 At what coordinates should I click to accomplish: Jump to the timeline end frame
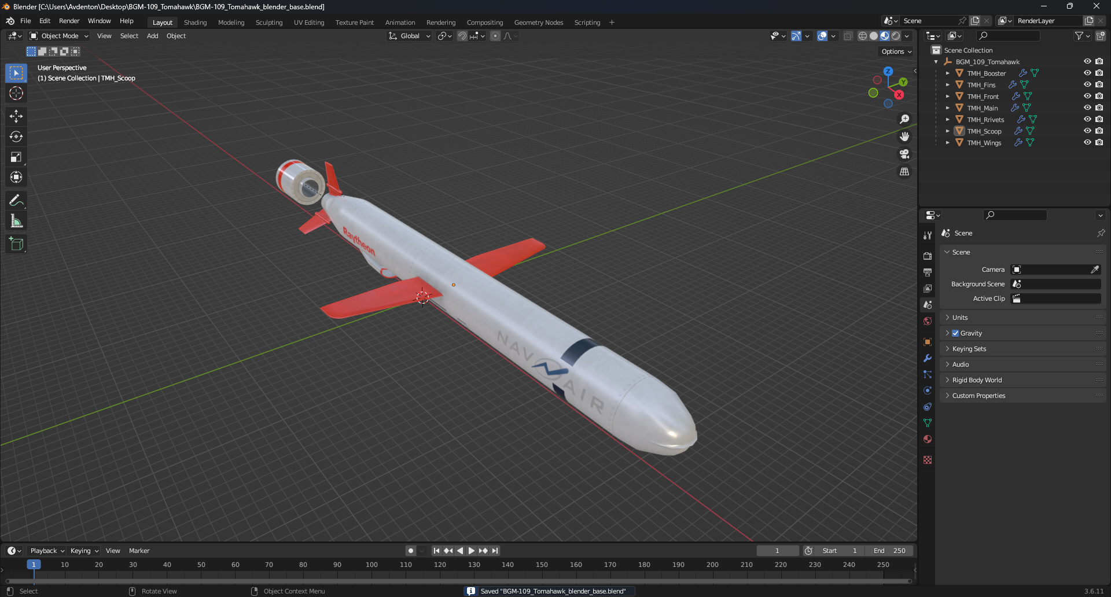[495, 551]
